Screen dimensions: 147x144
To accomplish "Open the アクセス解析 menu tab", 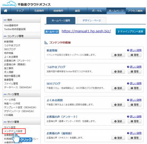I will [135, 11].
